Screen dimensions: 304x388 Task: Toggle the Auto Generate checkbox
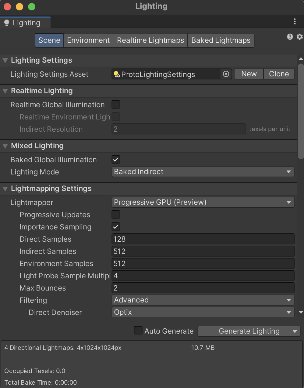coord(138,331)
